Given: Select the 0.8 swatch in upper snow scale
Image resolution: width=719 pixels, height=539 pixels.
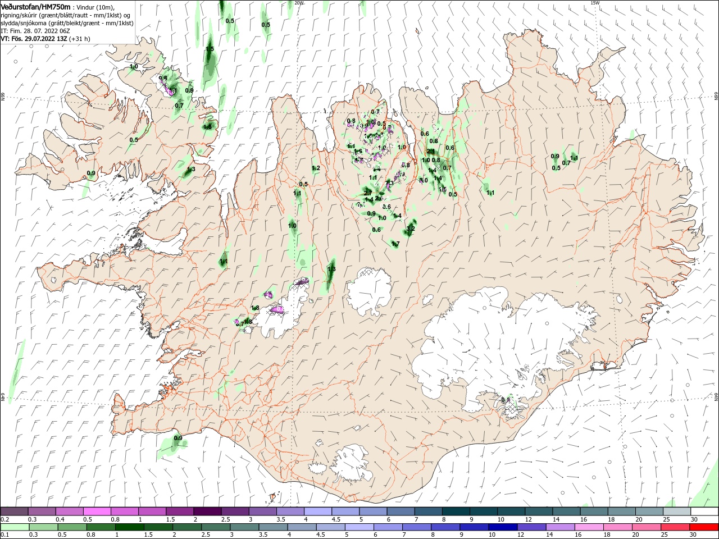Looking at the screenshot, I should (x=124, y=511).
